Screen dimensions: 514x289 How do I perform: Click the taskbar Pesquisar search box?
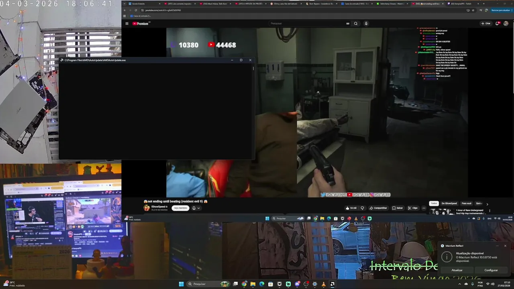pyautogui.click(x=208, y=284)
